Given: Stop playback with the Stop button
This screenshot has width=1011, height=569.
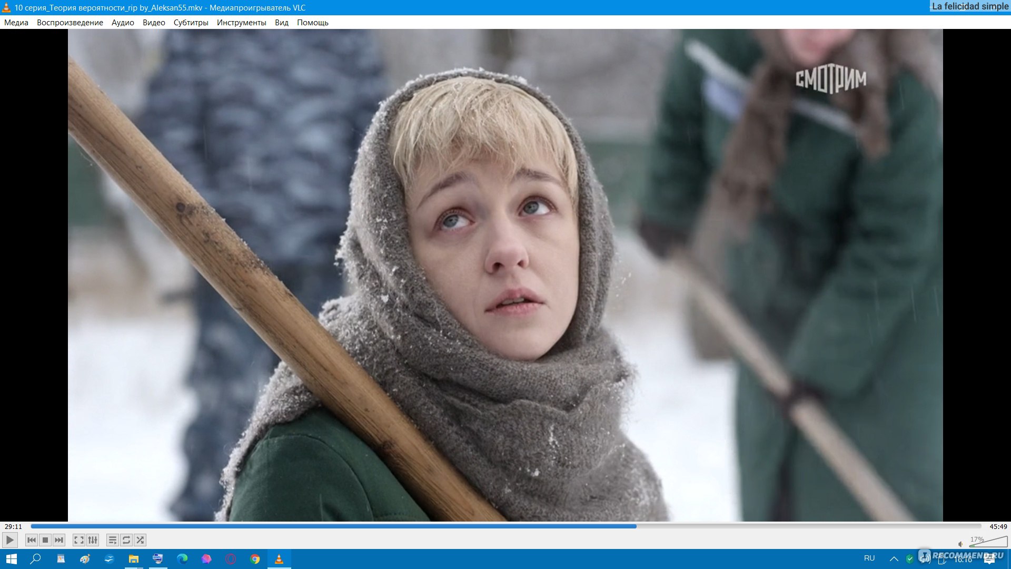Looking at the screenshot, I should (45, 540).
